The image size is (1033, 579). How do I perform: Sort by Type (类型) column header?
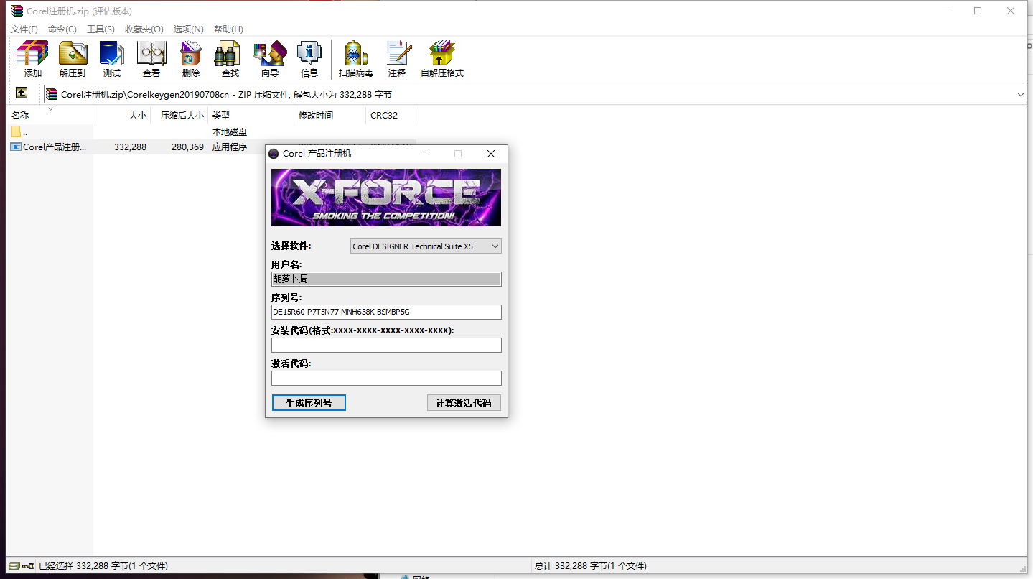(x=251, y=116)
